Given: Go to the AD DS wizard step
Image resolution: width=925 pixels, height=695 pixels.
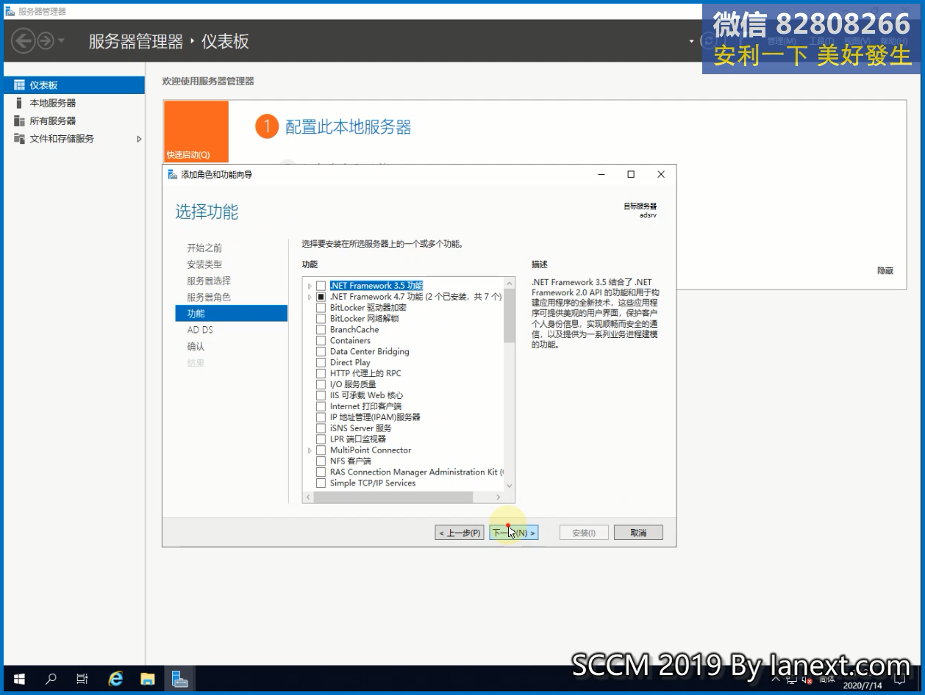Looking at the screenshot, I should 200,330.
